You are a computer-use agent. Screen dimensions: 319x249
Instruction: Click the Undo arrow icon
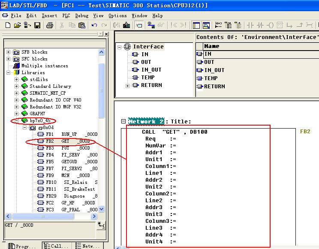pyautogui.click(x=94, y=25)
